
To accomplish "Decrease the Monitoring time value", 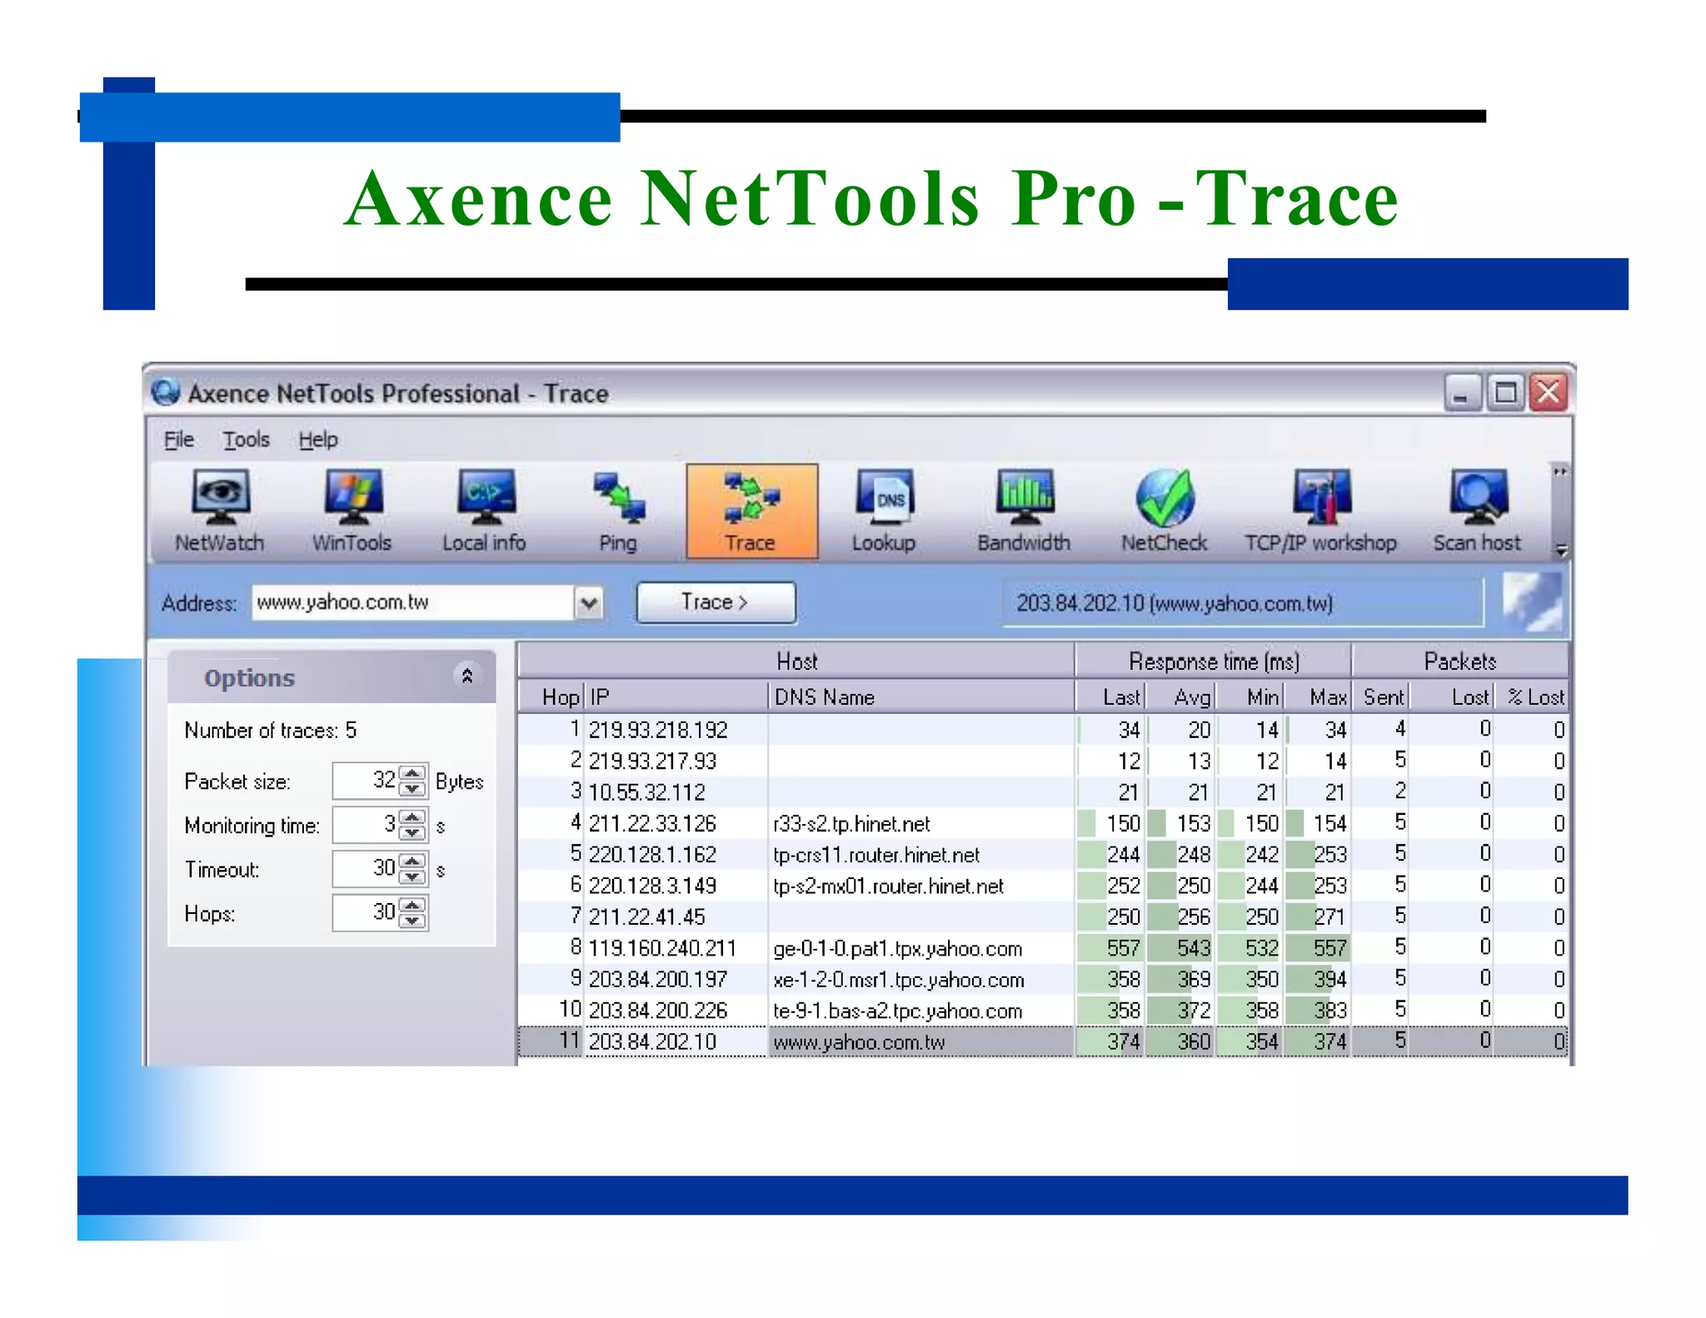I will click(x=412, y=833).
